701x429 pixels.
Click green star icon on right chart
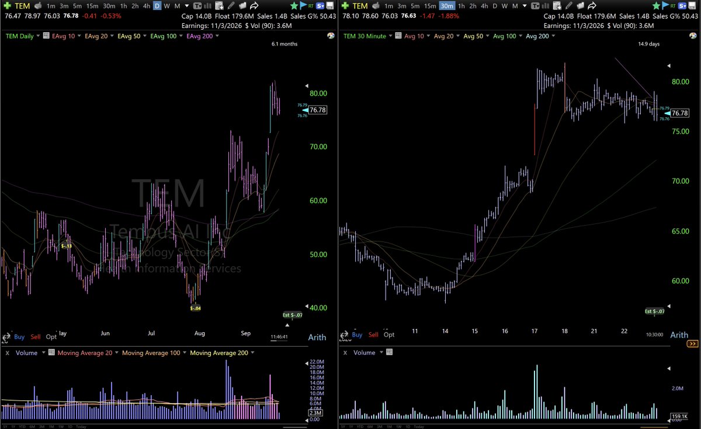tap(656, 6)
